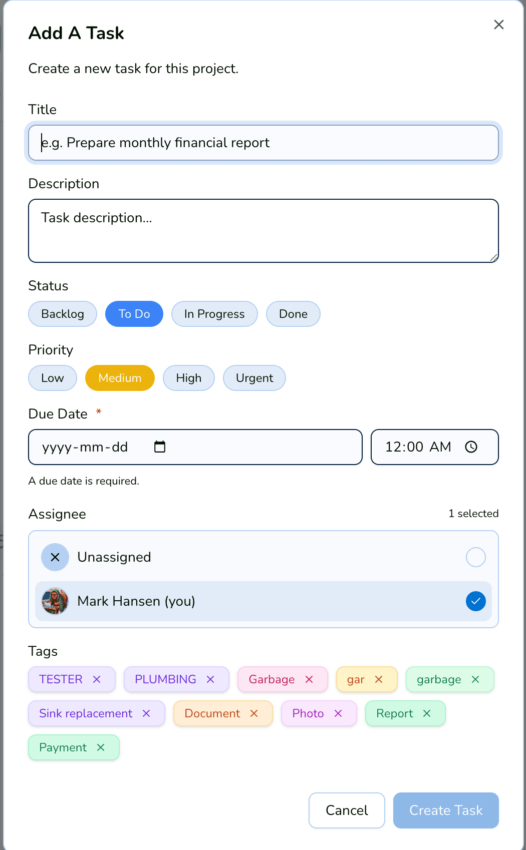
Task: Click the Sink replacement tag label
Action: pos(86,713)
